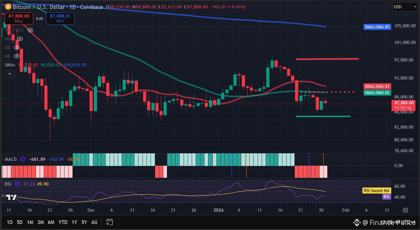The image size is (420, 230).
Task: Open the USD currency dropdown
Action: [405, 7]
